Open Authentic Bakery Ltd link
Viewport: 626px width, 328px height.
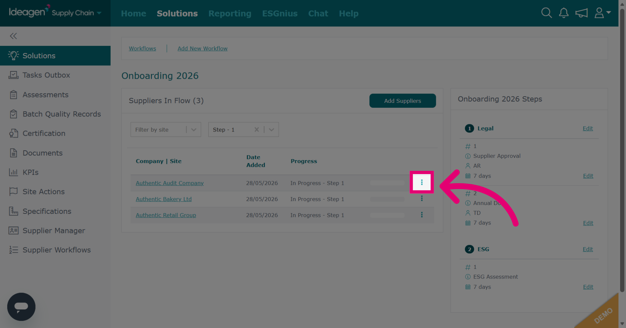[x=164, y=199]
